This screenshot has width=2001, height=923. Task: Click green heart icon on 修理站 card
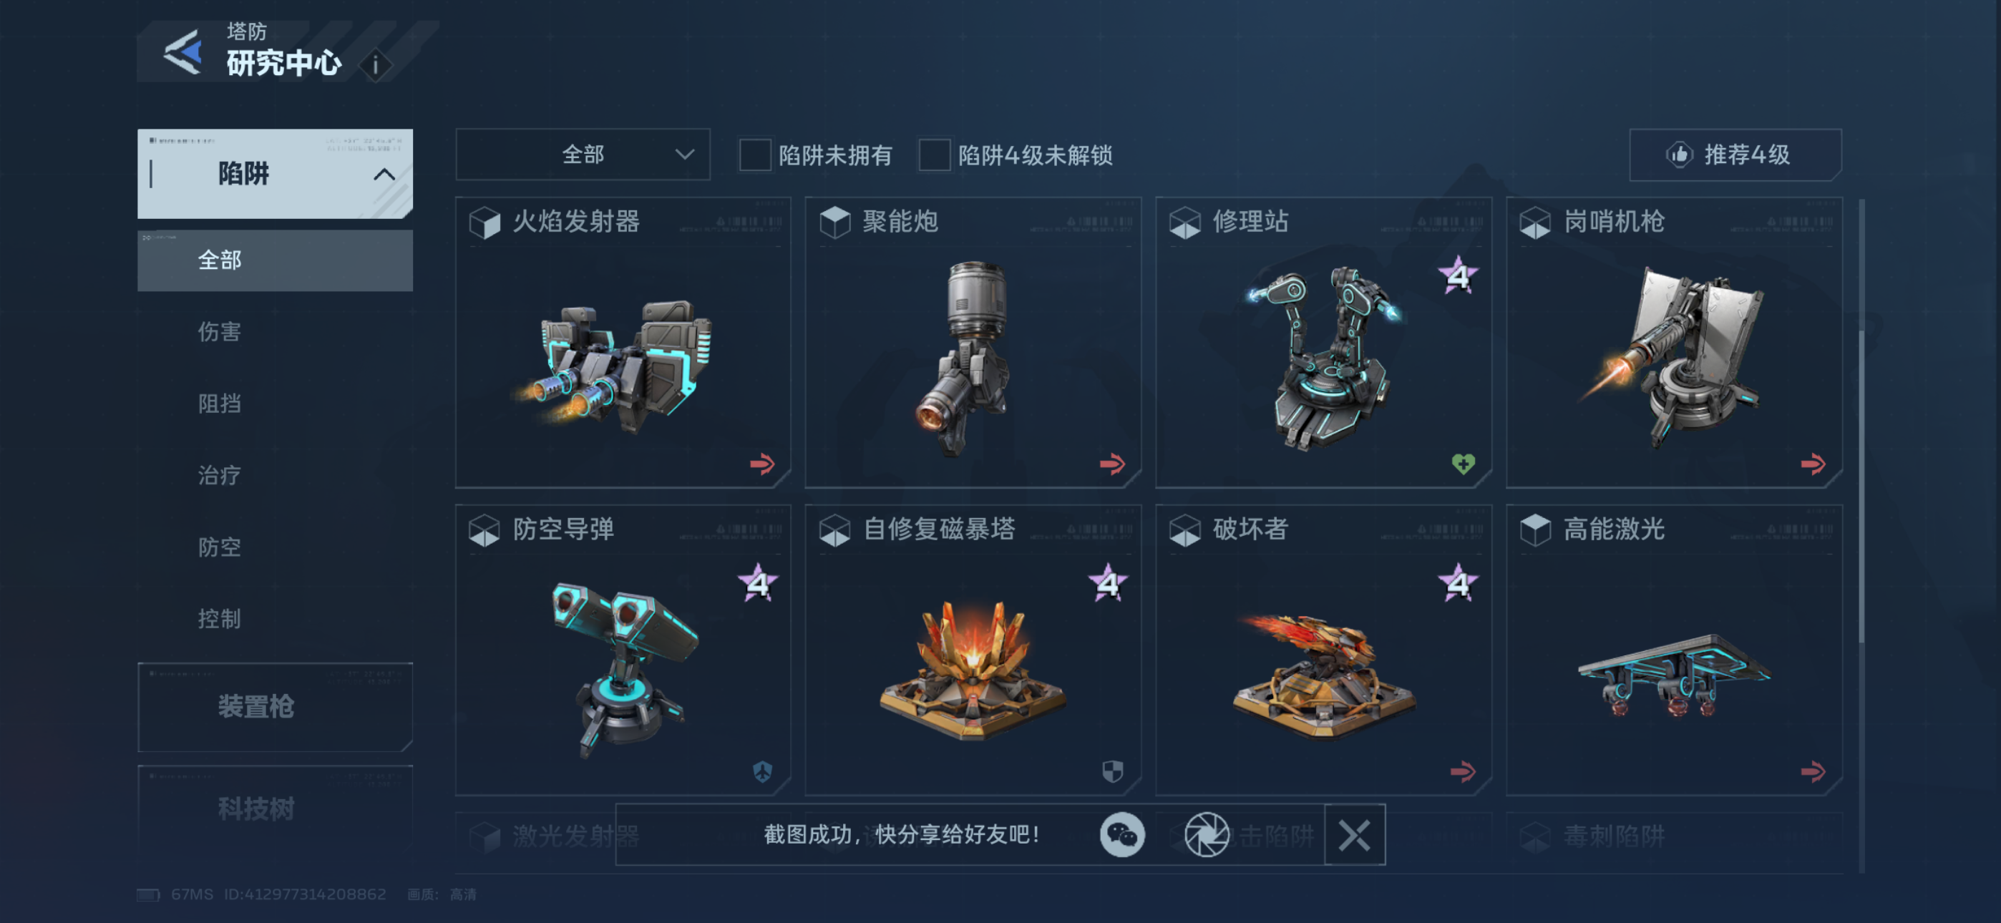point(1463,464)
